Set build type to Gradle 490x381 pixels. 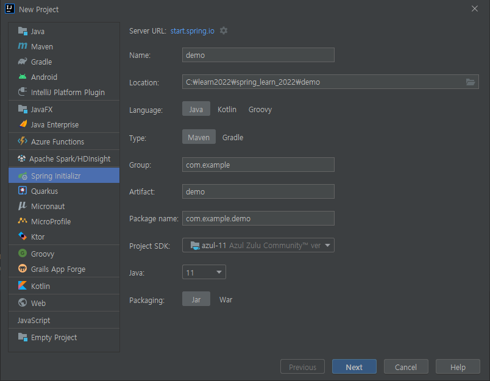(x=233, y=137)
